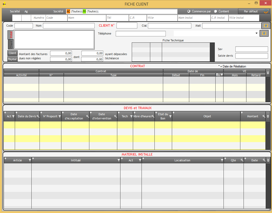The width and height of the screenshot is (272, 213).
Task: Click the search icon on Montant column
Action: click(x=264, y=116)
